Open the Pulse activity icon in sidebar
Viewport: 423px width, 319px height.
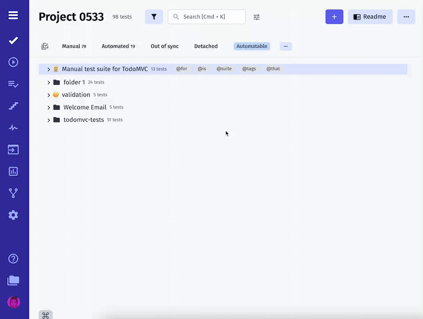pyautogui.click(x=13, y=128)
